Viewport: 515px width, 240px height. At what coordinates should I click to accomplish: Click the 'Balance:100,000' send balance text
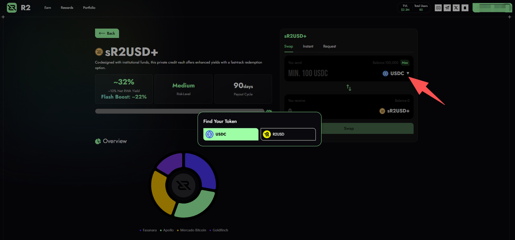pos(385,63)
